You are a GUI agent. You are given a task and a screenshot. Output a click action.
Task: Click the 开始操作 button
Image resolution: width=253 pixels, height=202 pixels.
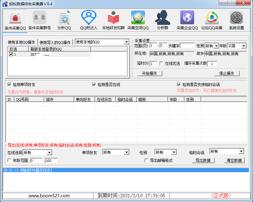point(150,73)
